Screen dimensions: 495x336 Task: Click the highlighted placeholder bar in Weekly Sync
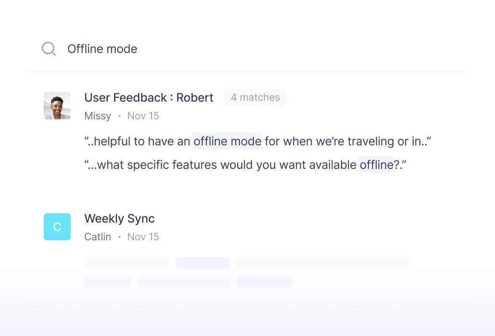tap(203, 262)
